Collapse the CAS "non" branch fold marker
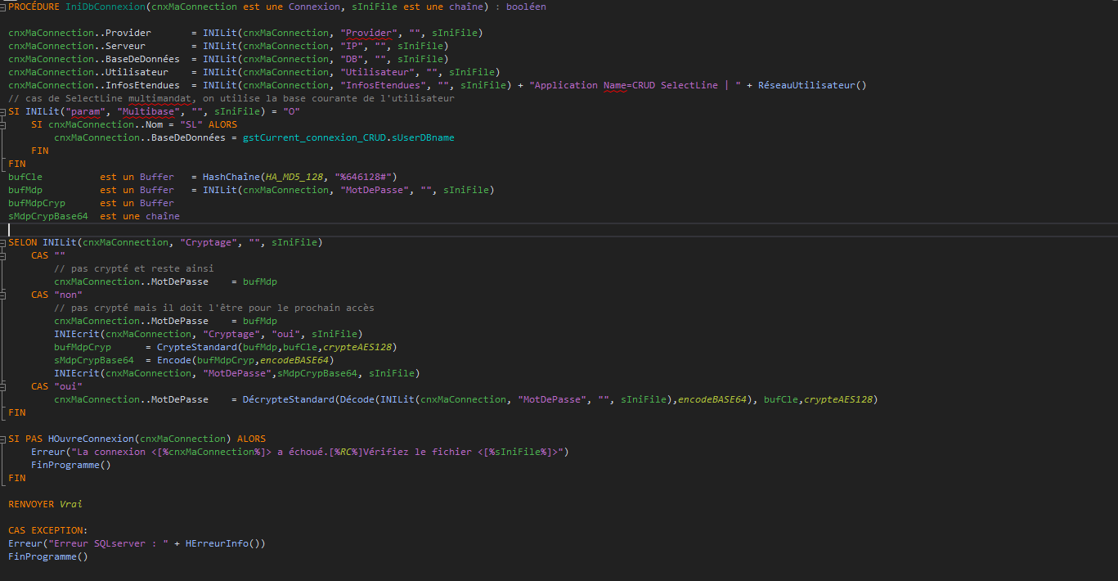 [3, 295]
